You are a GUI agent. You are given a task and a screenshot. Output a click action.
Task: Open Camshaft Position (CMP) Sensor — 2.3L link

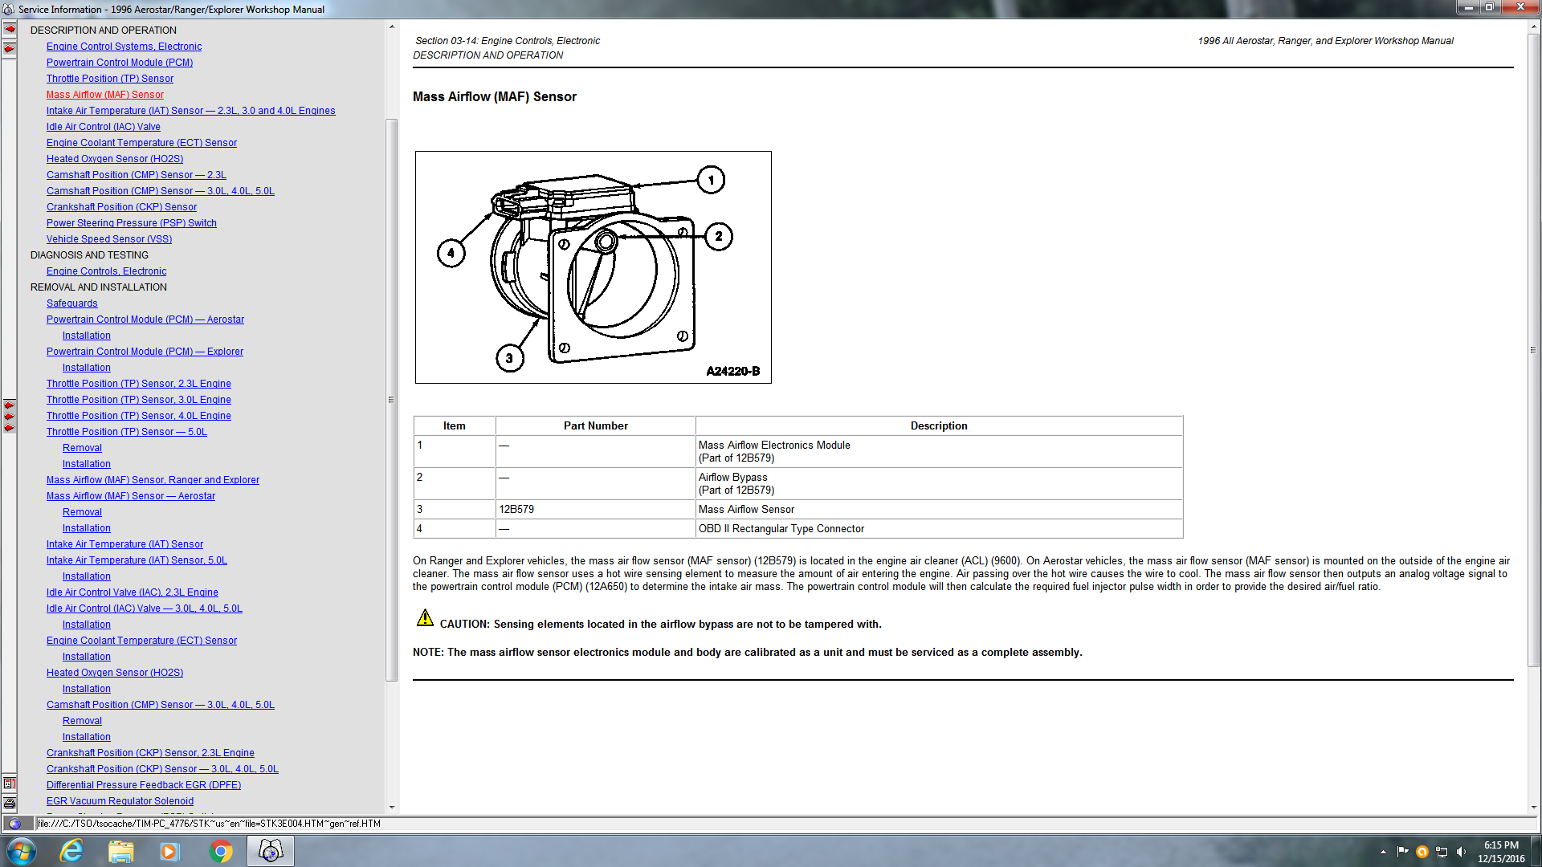(x=137, y=175)
